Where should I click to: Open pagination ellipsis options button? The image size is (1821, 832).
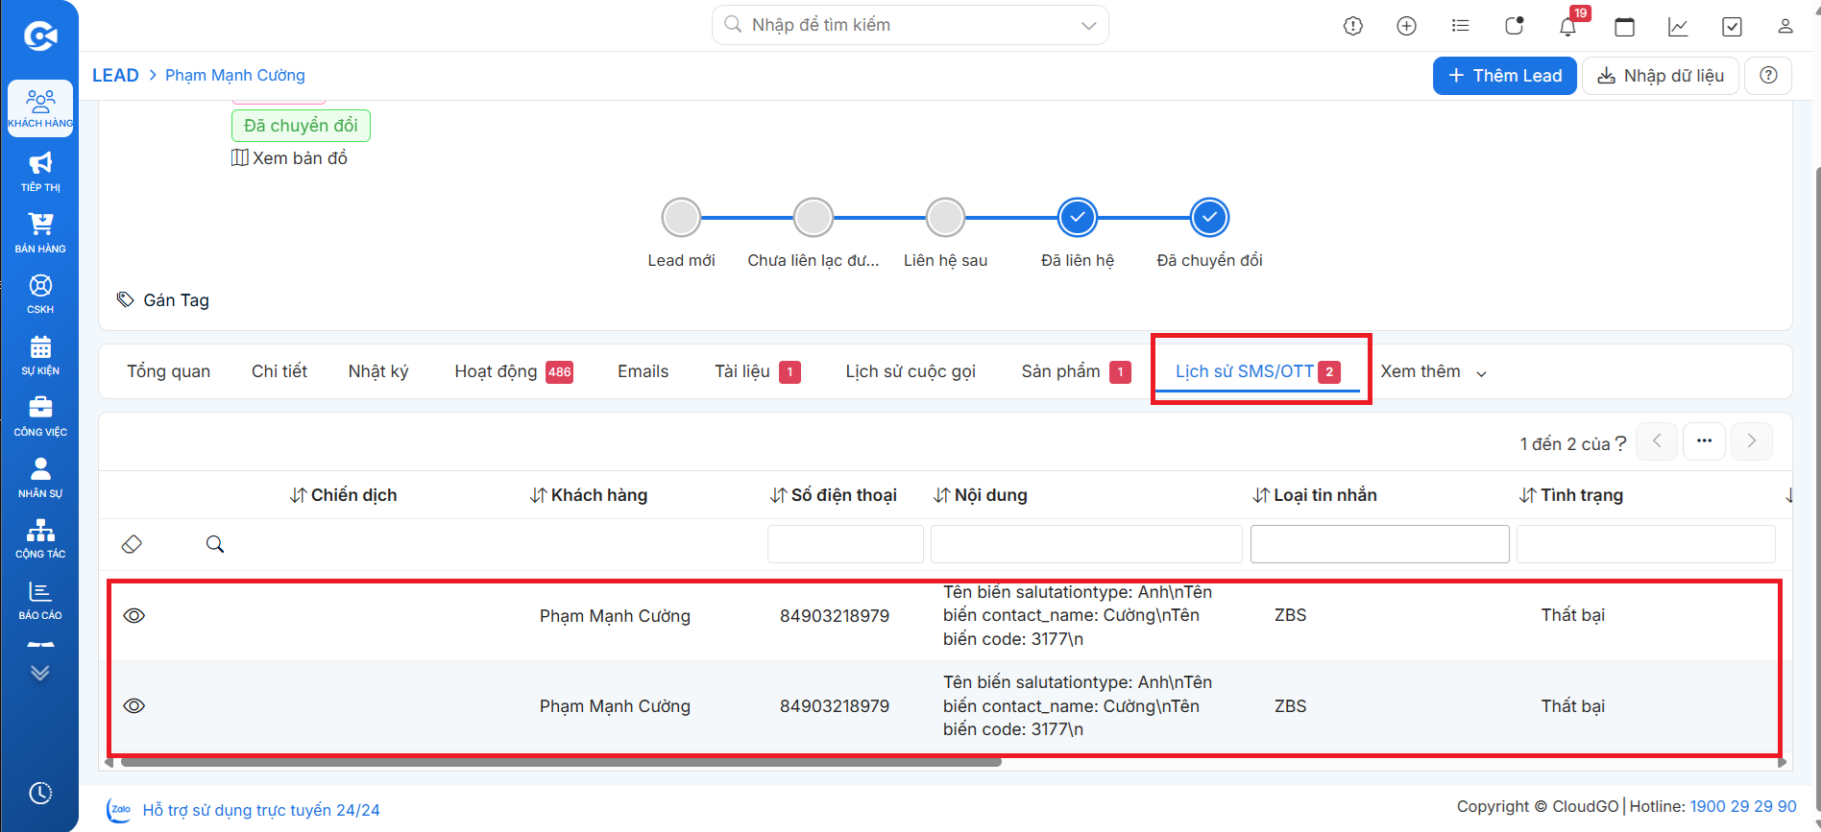coord(1705,441)
